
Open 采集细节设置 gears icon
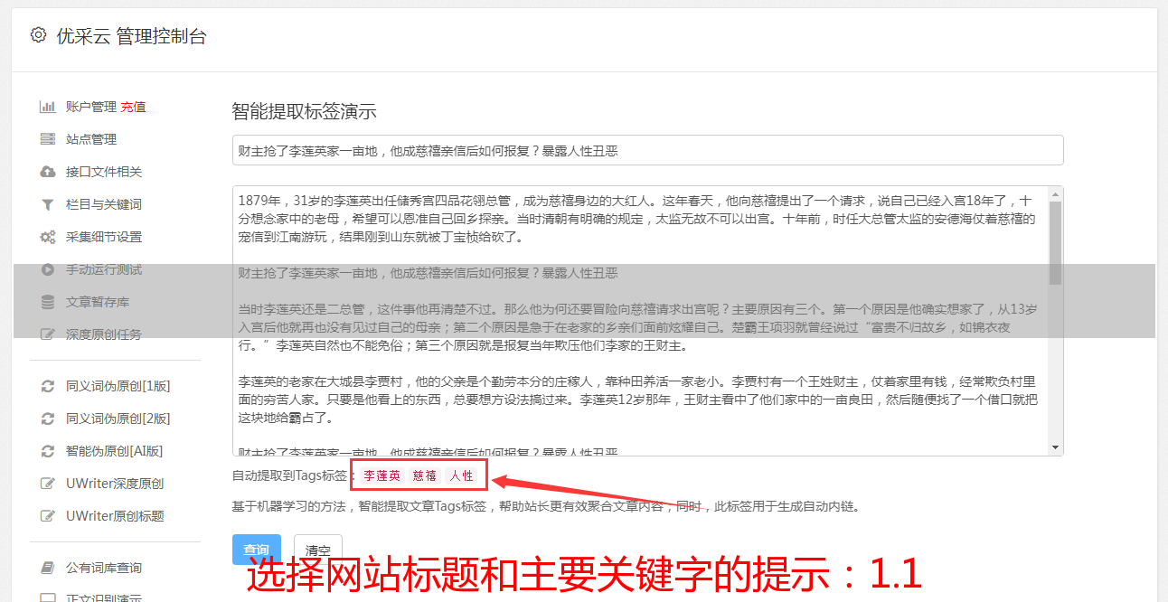point(48,237)
